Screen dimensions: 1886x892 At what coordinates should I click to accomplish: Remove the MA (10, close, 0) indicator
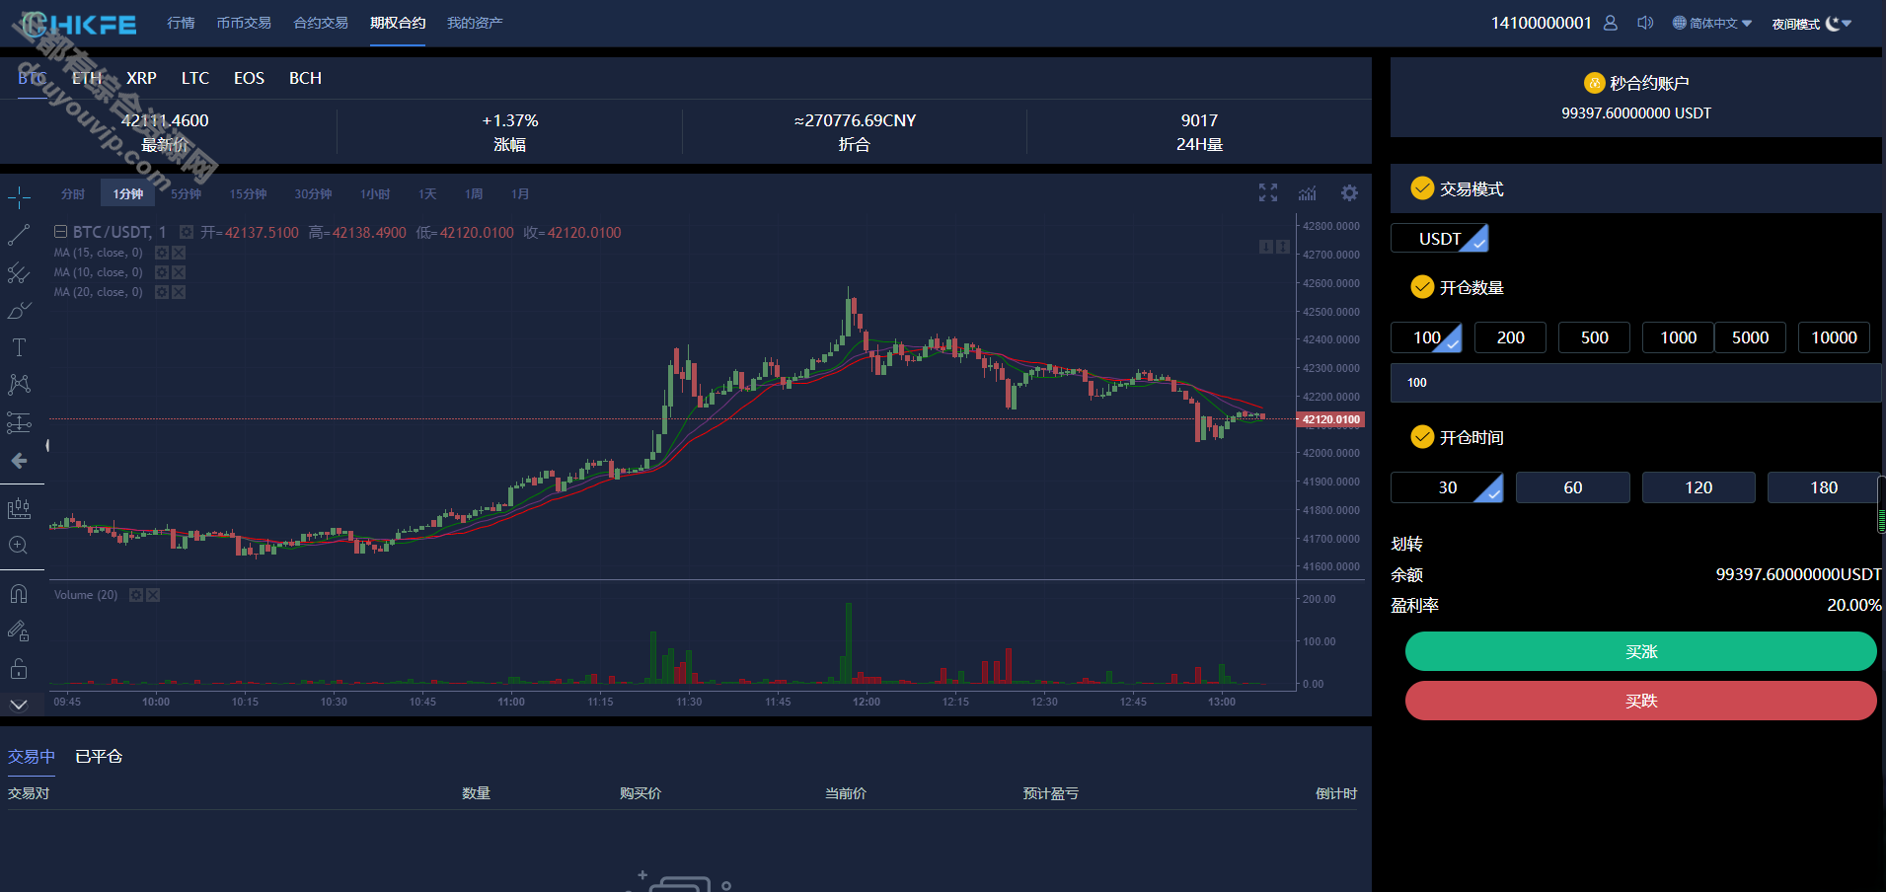(179, 272)
